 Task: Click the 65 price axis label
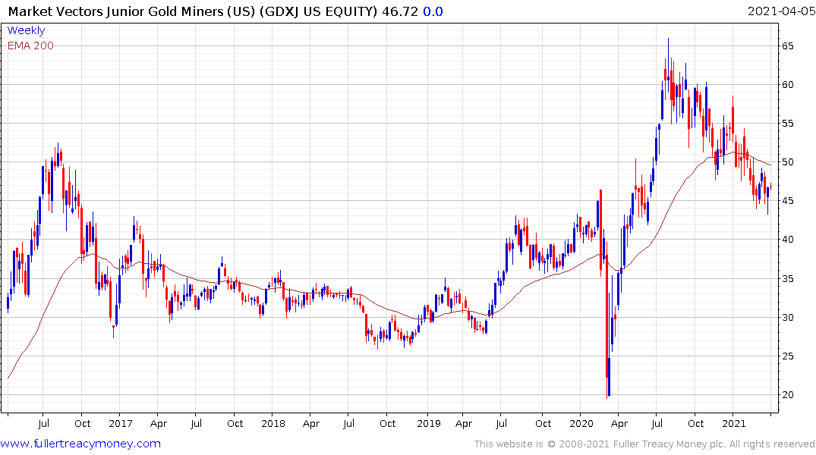pos(788,46)
